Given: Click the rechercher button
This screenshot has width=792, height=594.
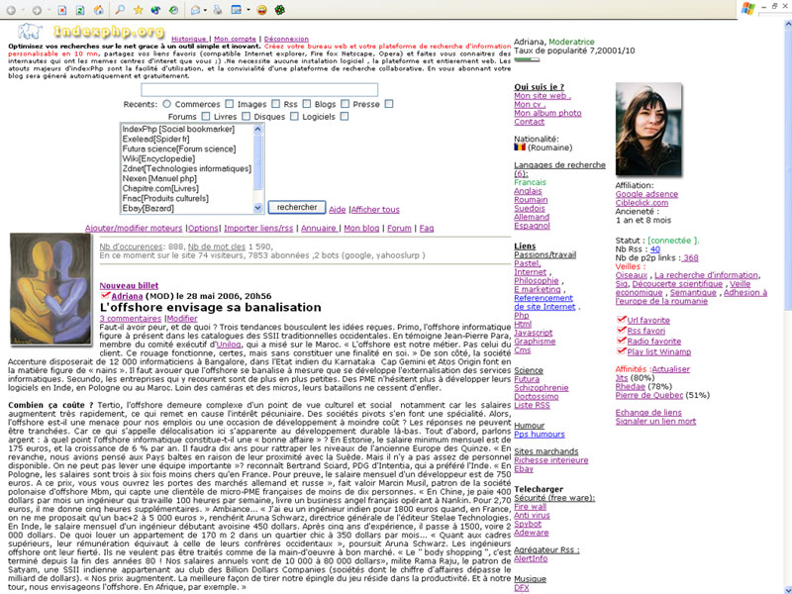Looking at the screenshot, I should 296,208.
